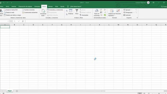Click the insert function fx button
The width and height of the screenshot is (167, 94).
point(23,21)
